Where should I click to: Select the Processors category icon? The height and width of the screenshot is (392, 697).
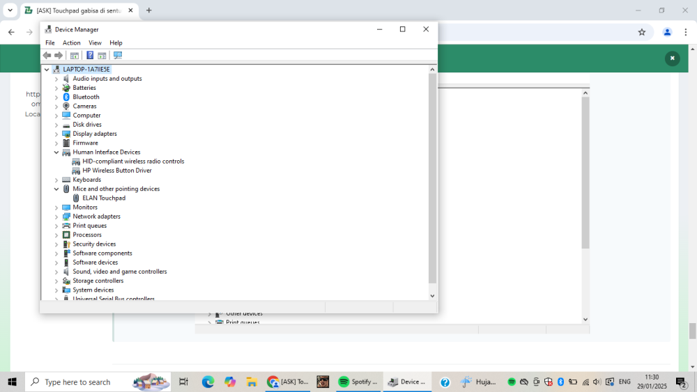[x=66, y=235]
